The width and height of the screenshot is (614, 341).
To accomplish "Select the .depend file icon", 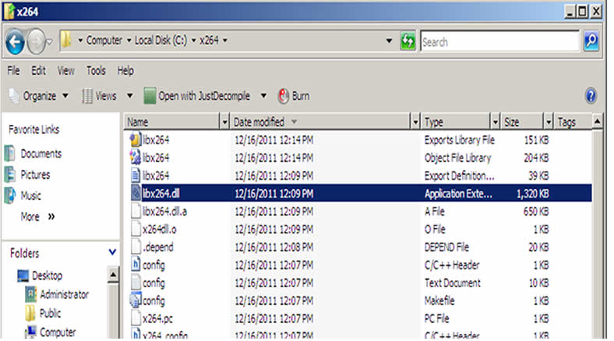I will pyautogui.click(x=136, y=247).
